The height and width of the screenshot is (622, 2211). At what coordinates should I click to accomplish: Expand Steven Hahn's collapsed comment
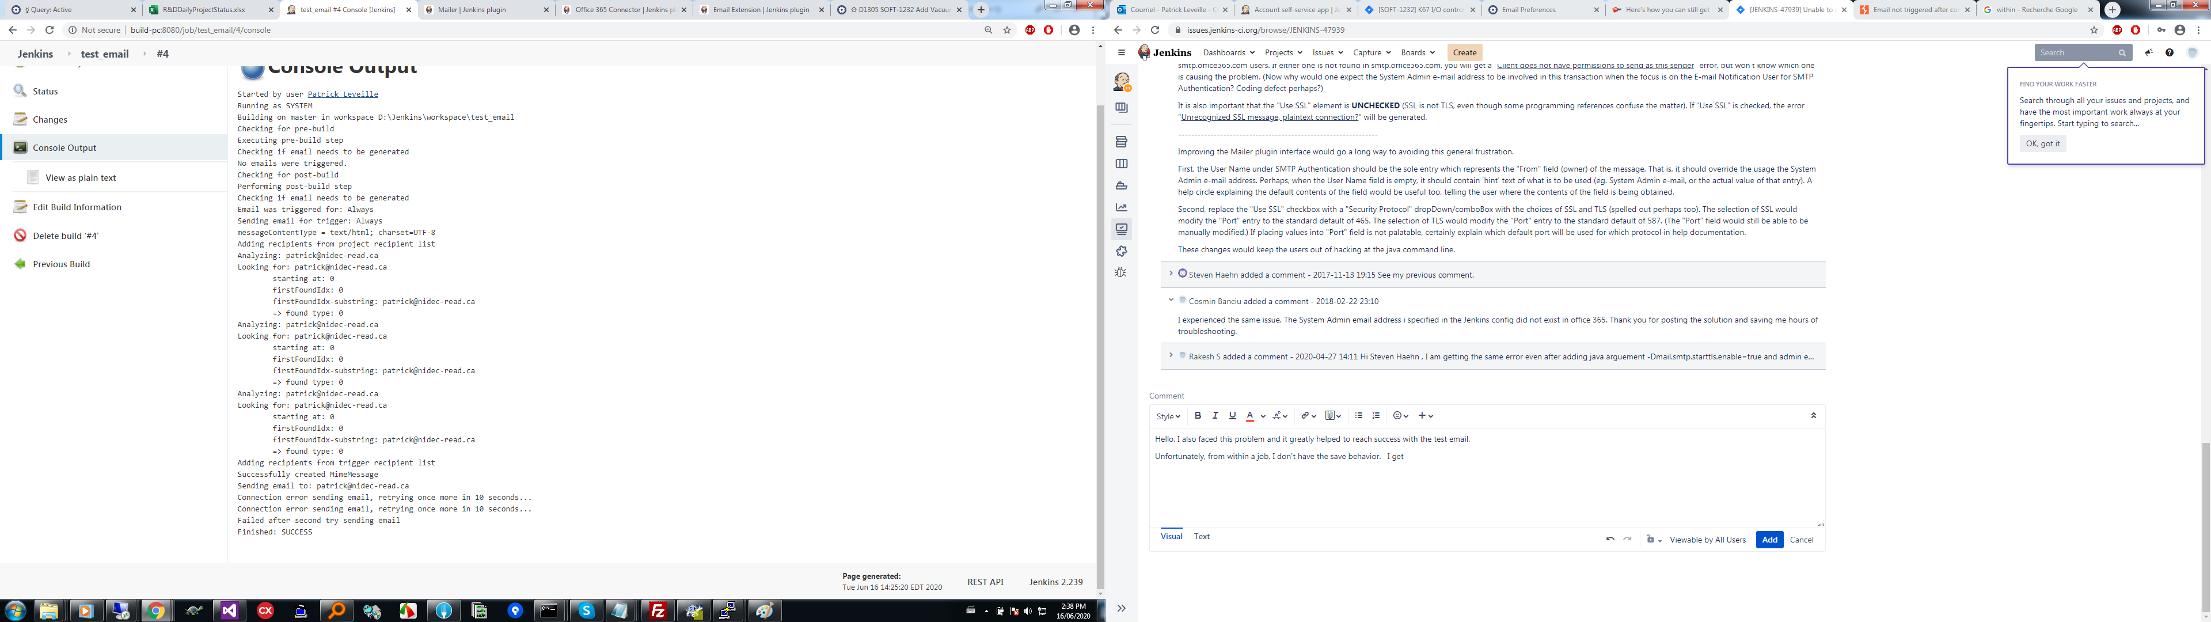[1171, 274]
